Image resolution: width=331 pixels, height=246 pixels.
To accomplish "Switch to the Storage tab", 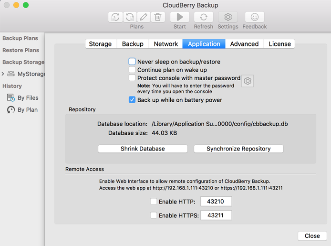I will tap(100, 44).
